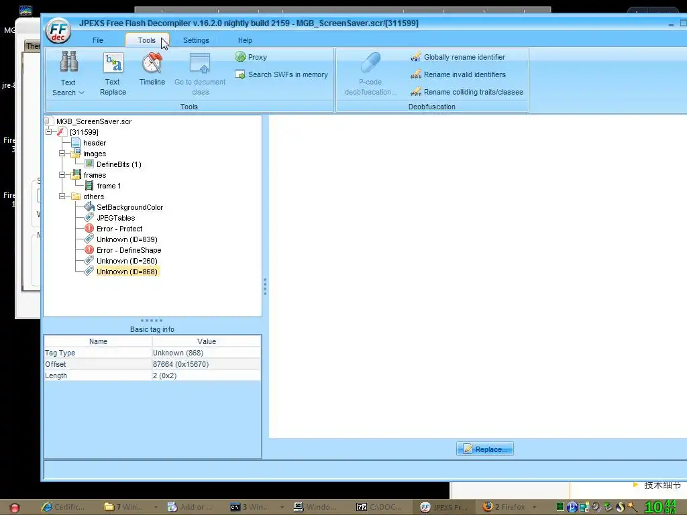Open the Certific... taskbar item
This screenshot has width=687, height=515.
62,507
